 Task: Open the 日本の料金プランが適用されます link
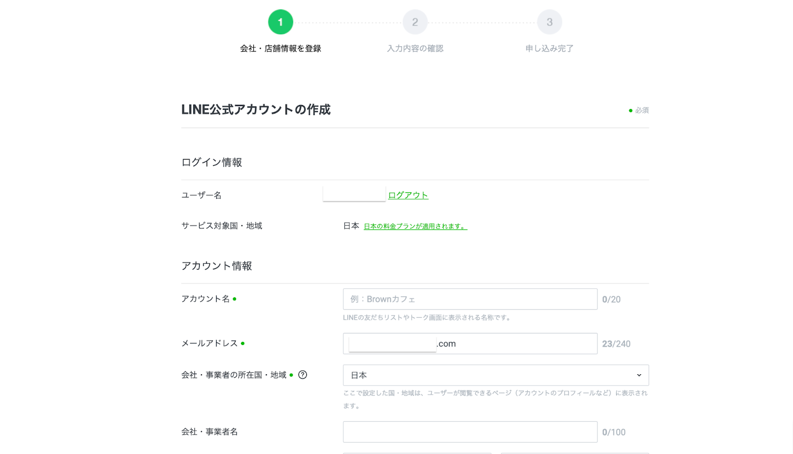coord(415,227)
